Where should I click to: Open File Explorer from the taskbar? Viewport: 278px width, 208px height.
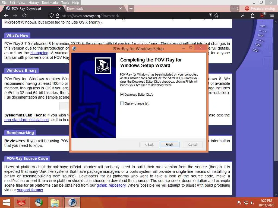tap(55, 203)
